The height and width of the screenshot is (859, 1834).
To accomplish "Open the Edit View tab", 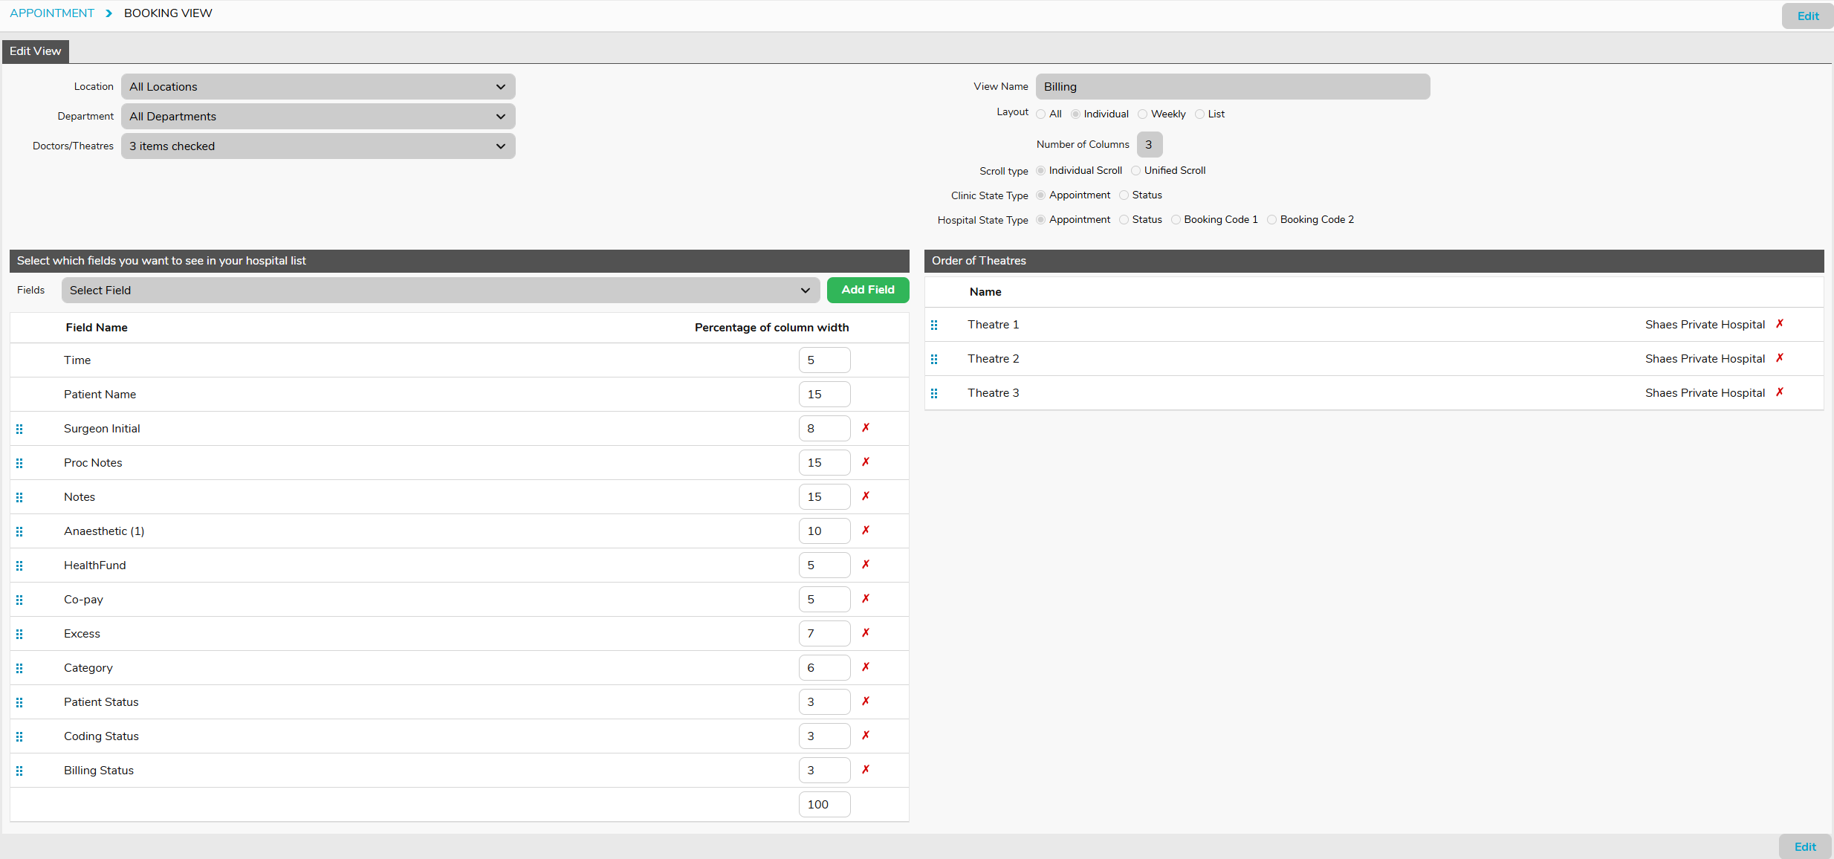I will pyautogui.click(x=35, y=51).
